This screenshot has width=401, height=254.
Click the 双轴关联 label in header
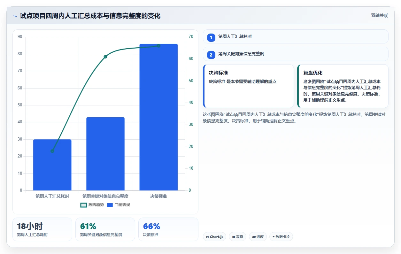(380, 16)
